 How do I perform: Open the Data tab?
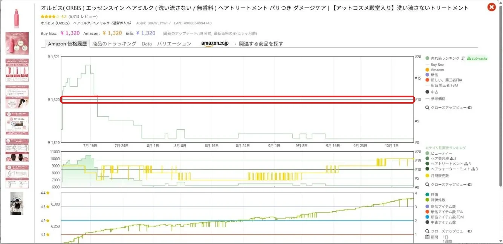point(147,44)
